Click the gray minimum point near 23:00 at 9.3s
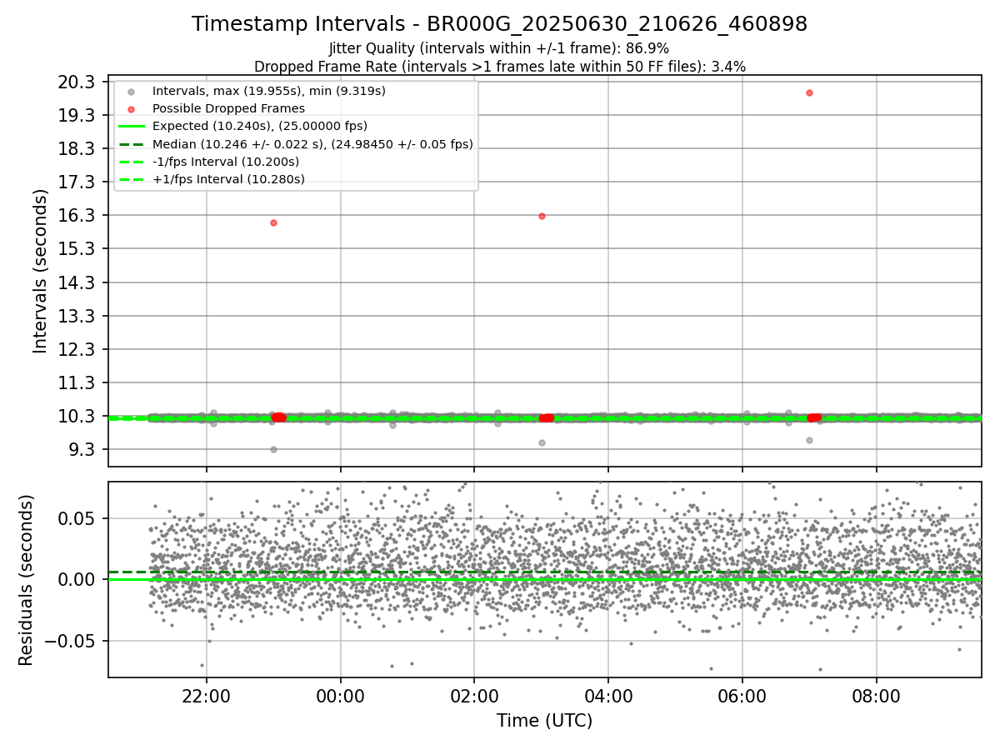The width and height of the screenshot is (1000, 750). pos(273,449)
